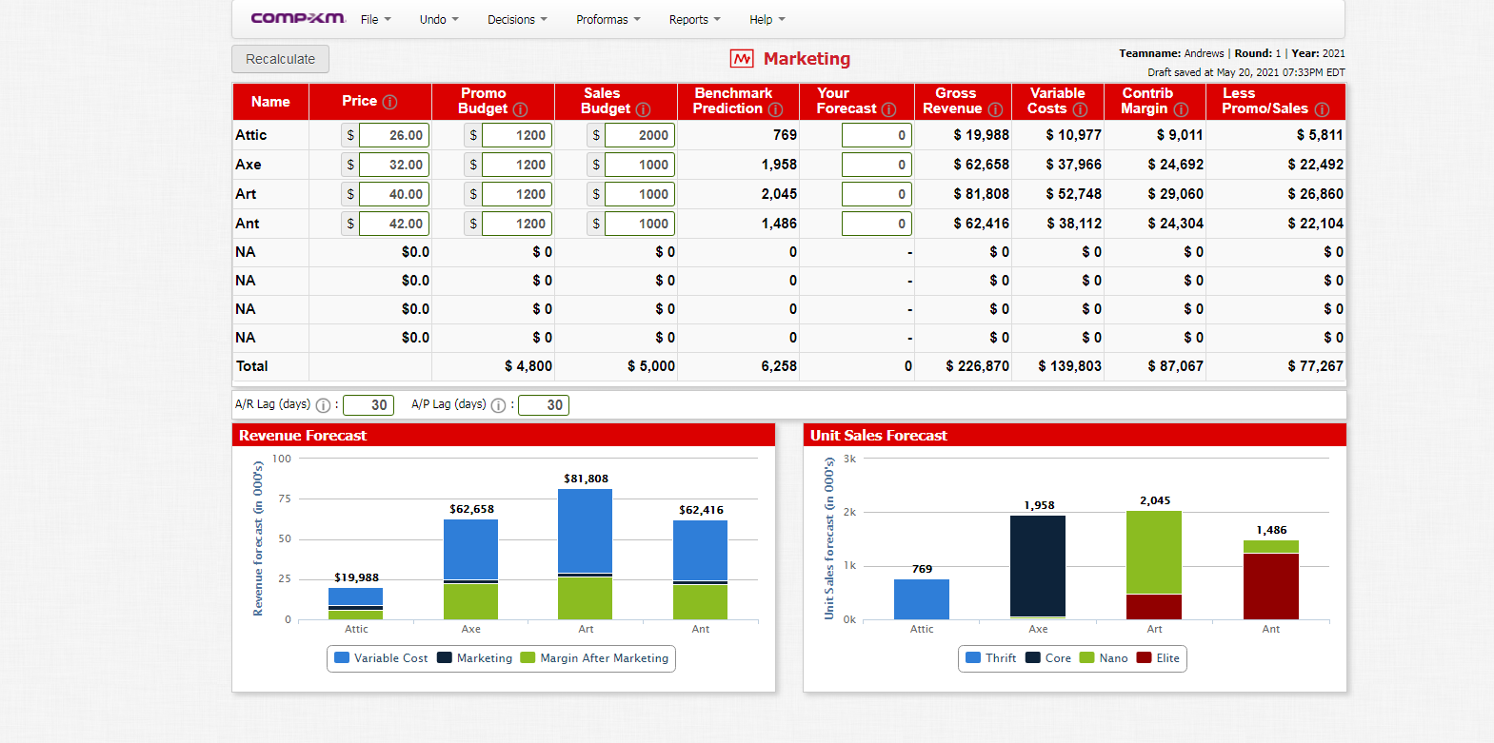Open the Help menu
The image size is (1494, 743).
point(767,19)
